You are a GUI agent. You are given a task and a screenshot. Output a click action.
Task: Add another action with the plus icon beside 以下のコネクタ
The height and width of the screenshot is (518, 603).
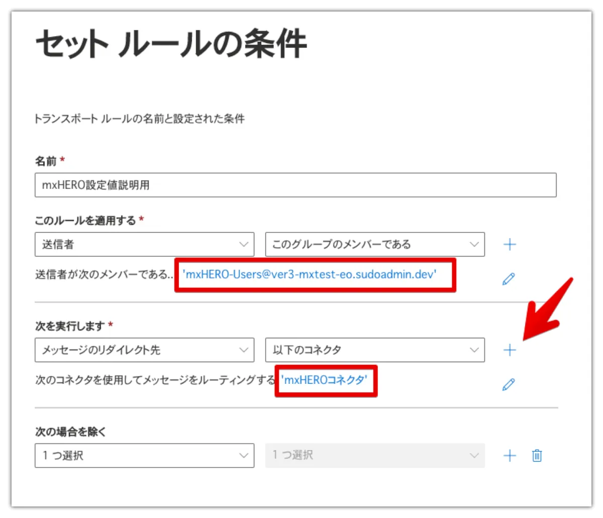pos(510,350)
